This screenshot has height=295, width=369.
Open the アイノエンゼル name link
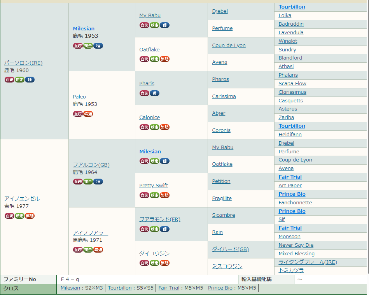point(22,199)
